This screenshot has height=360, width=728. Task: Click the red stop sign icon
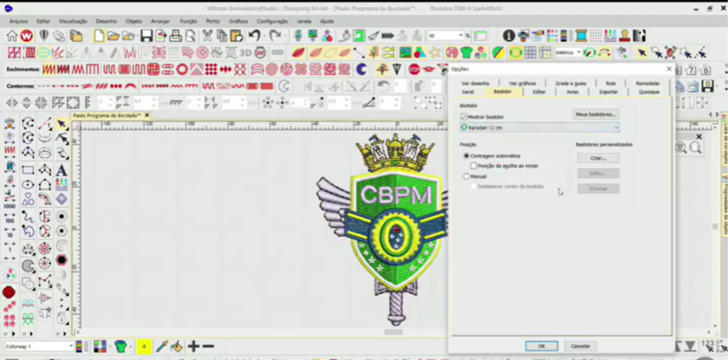(414, 69)
